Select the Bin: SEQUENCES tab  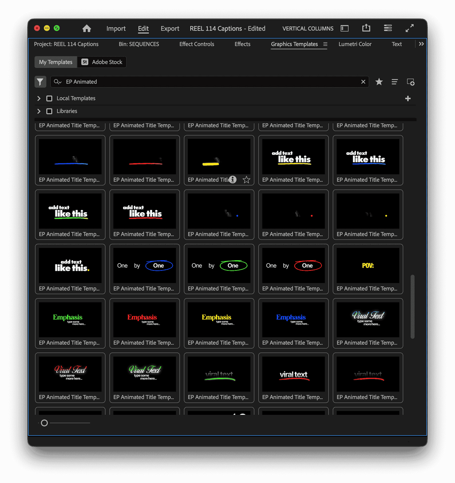coord(139,44)
